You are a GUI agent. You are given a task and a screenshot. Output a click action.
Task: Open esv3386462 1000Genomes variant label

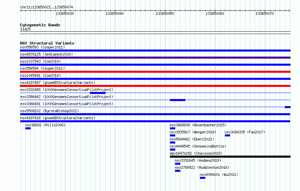coord(67,97)
